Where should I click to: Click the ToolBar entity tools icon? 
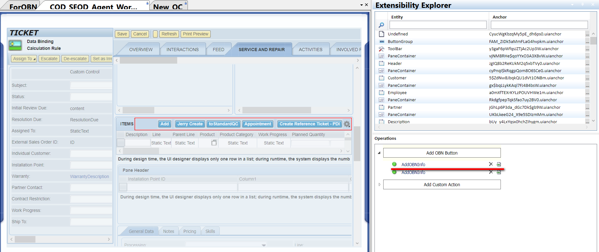pos(381,49)
